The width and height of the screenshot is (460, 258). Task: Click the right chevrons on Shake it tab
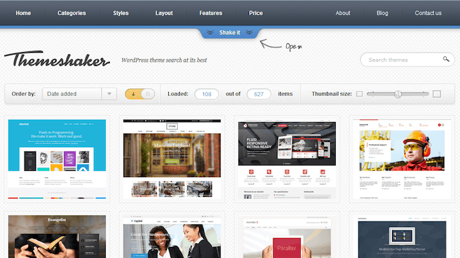click(249, 32)
